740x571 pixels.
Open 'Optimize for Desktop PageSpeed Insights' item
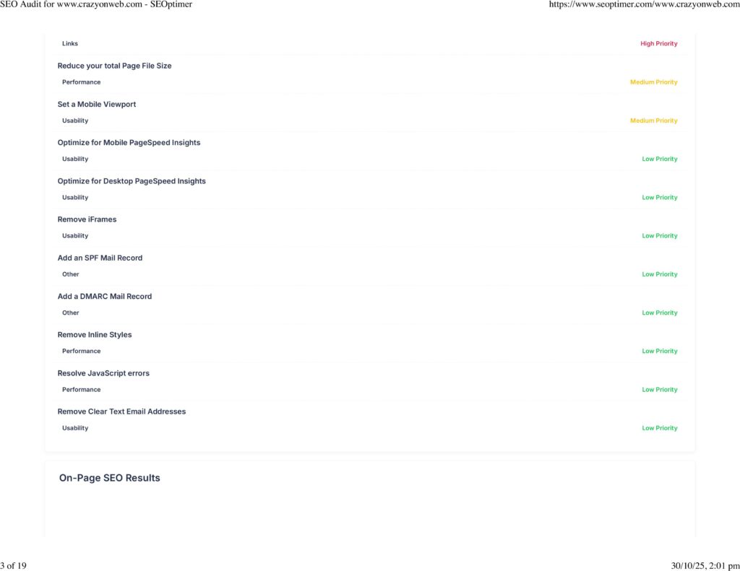[132, 181]
